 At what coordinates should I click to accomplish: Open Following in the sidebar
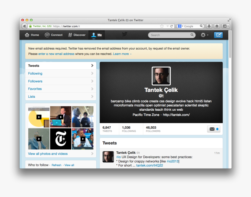pos(61,74)
